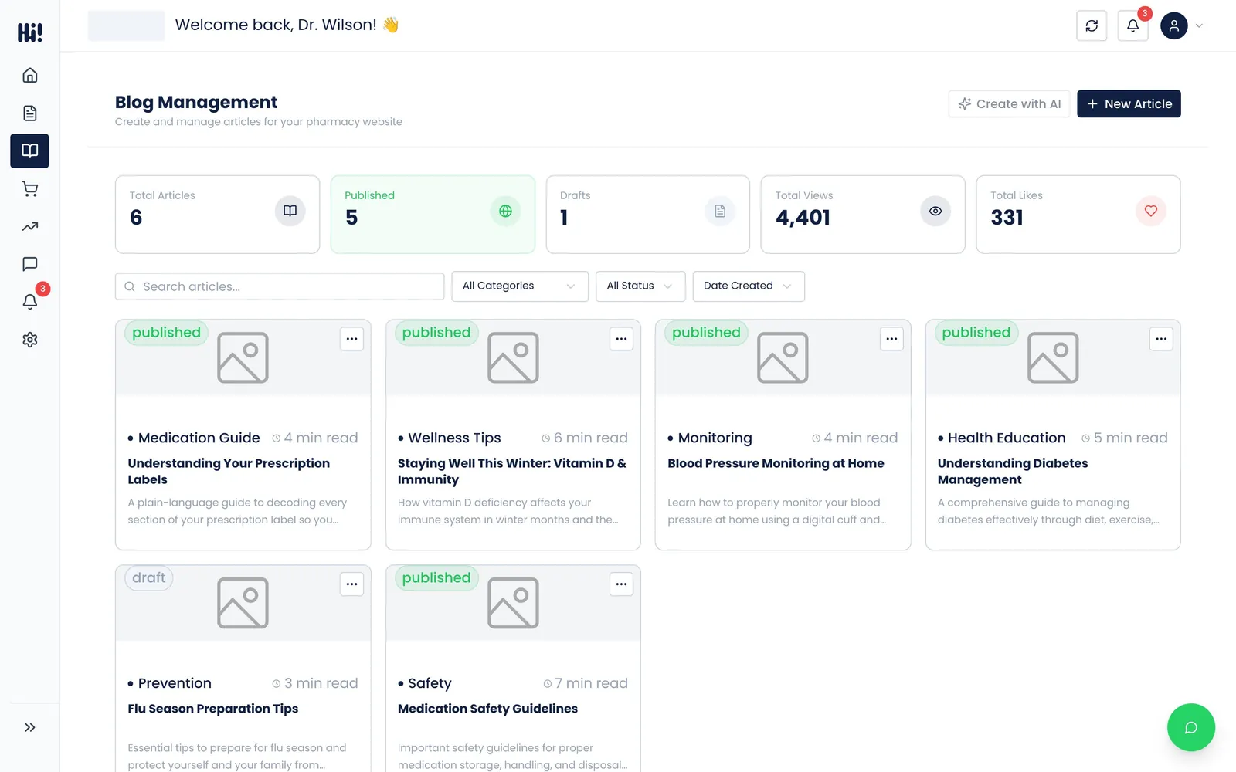The image size is (1236, 772).
Task: Open the All Status dropdown
Action: point(640,286)
